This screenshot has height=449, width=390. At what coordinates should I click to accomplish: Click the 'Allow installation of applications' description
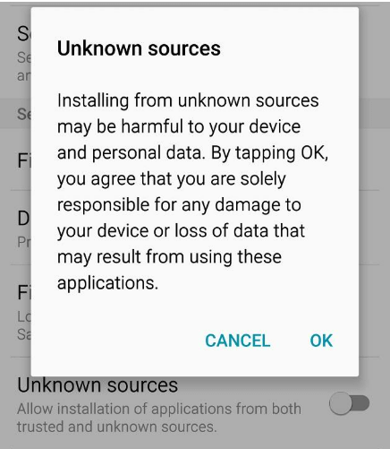point(159,409)
